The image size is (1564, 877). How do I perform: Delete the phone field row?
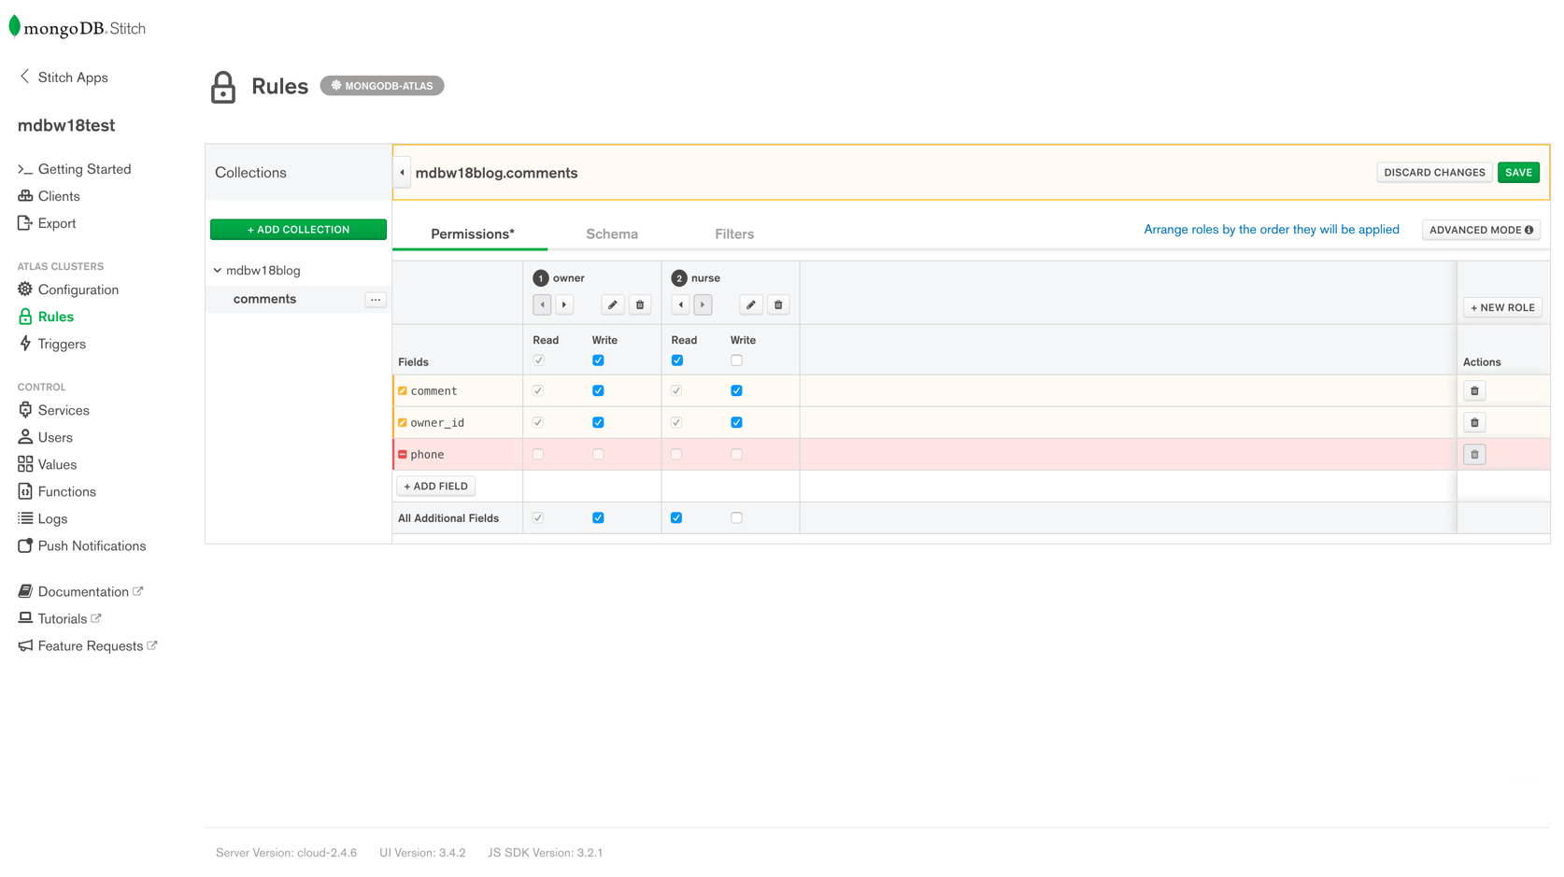[1474, 455]
